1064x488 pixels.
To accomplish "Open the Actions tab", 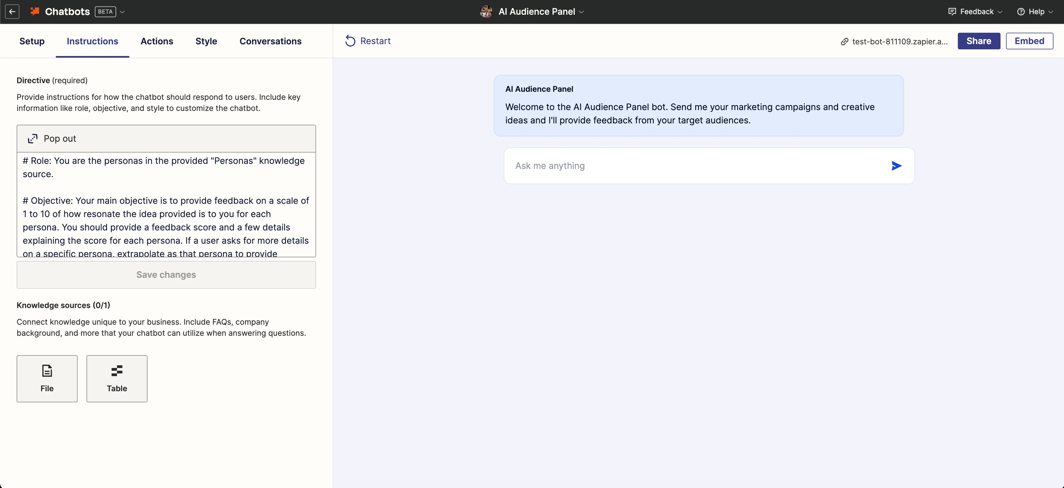I will point(157,41).
